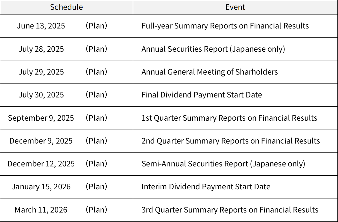Click the December 9, 2025 date
The image size is (338, 222).
[41, 141]
